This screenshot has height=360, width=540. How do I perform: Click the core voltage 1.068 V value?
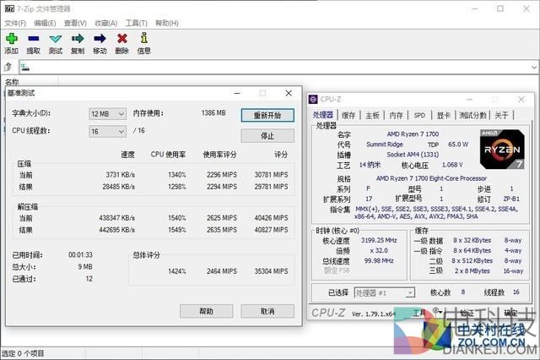[x=452, y=165]
